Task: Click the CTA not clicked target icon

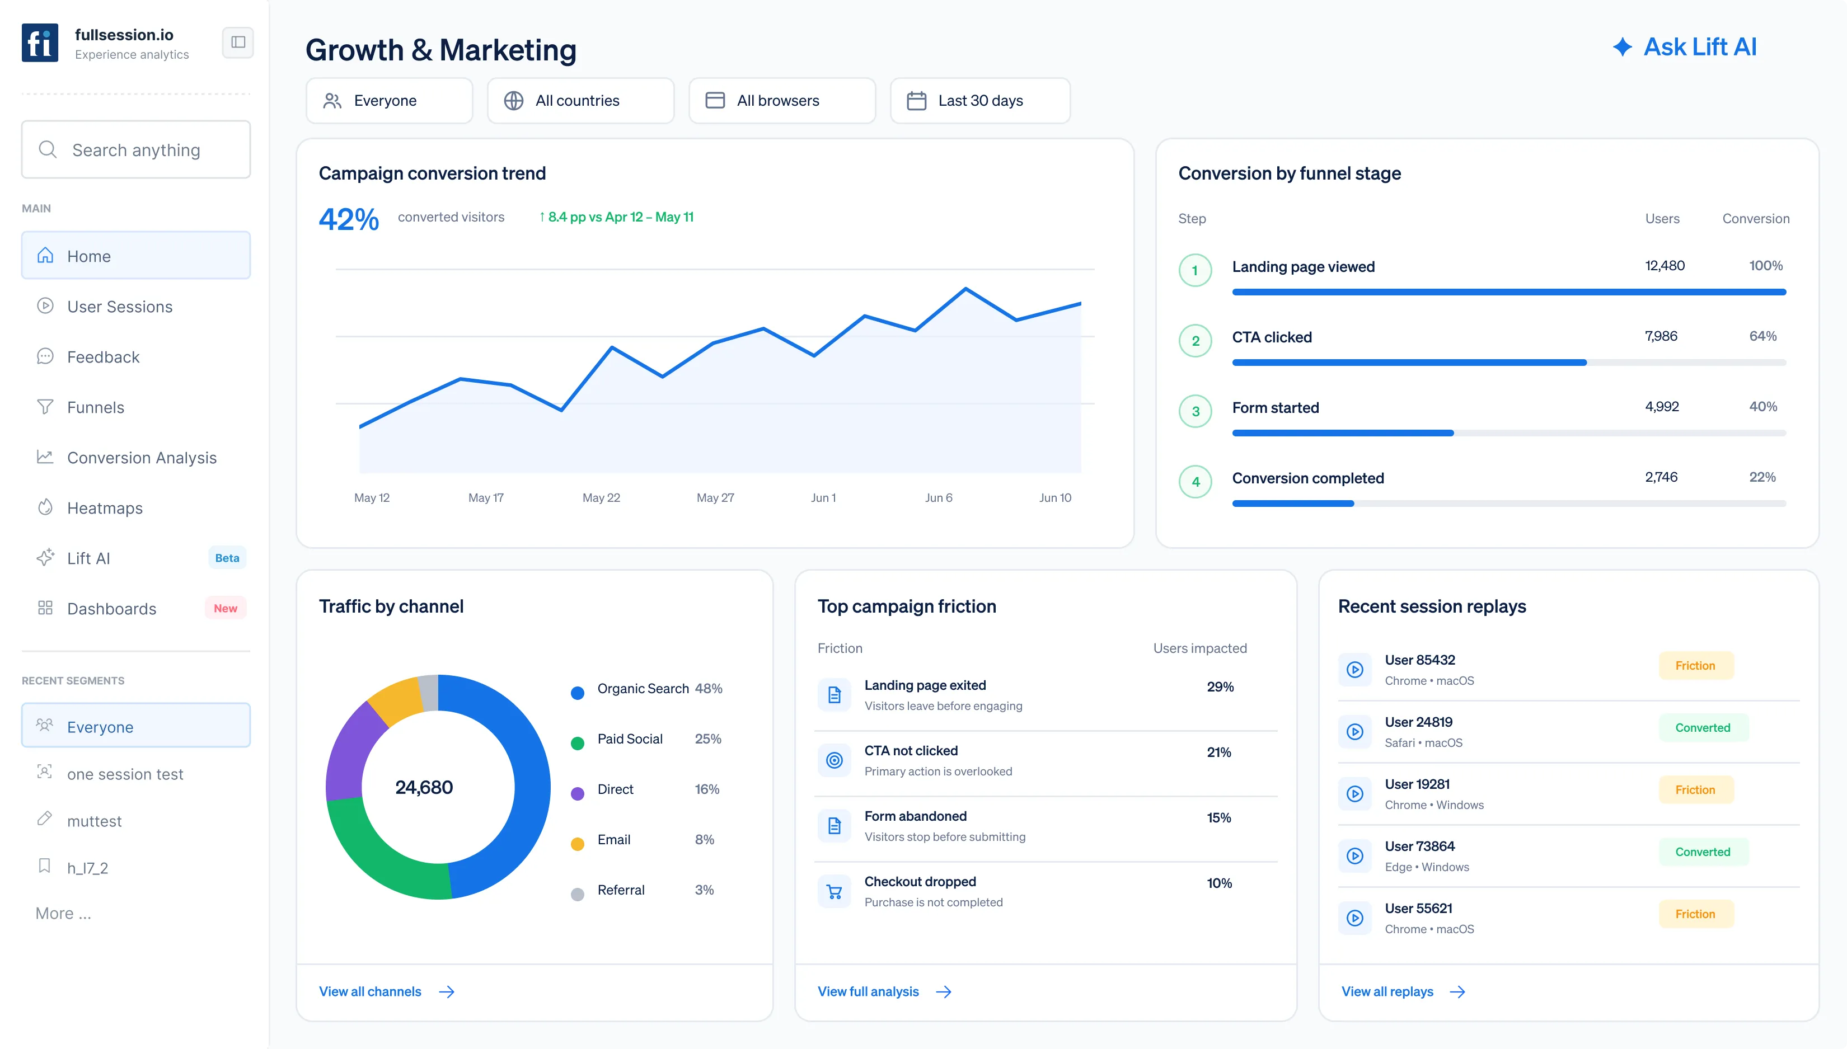Action: pyautogui.click(x=834, y=760)
